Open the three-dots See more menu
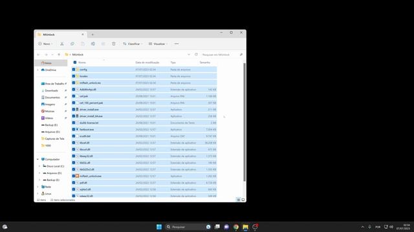 click(177, 44)
